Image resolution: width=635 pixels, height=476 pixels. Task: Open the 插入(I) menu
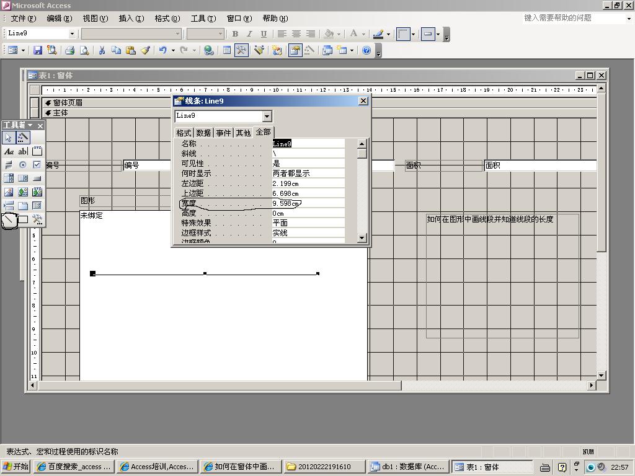pos(131,19)
